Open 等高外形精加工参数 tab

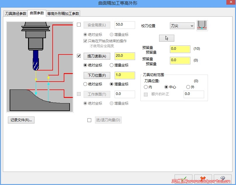pyautogui.click(x=63, y=13)
